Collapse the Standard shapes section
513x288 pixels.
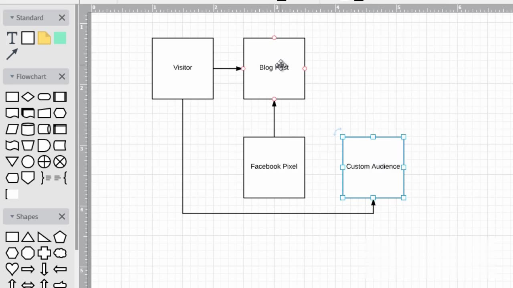click(12, 18)
